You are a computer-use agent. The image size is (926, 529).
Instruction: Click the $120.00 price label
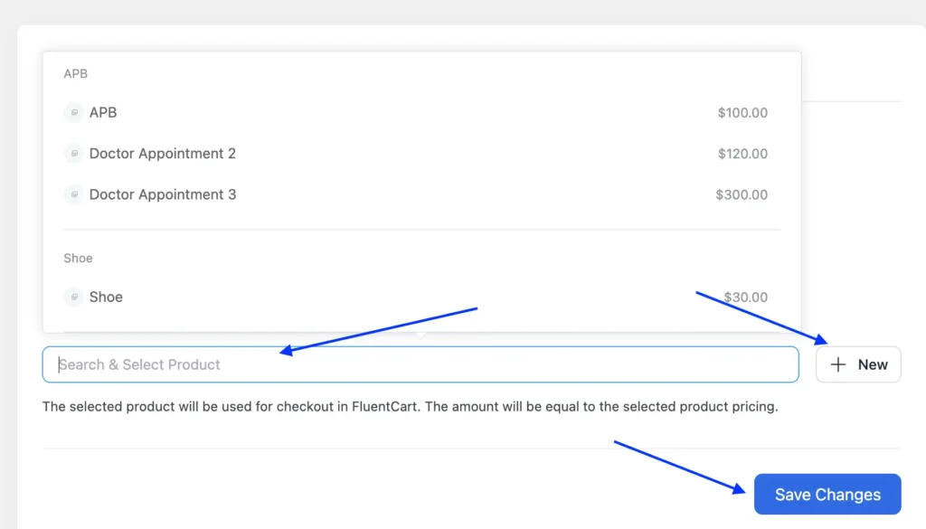[742, 154]
